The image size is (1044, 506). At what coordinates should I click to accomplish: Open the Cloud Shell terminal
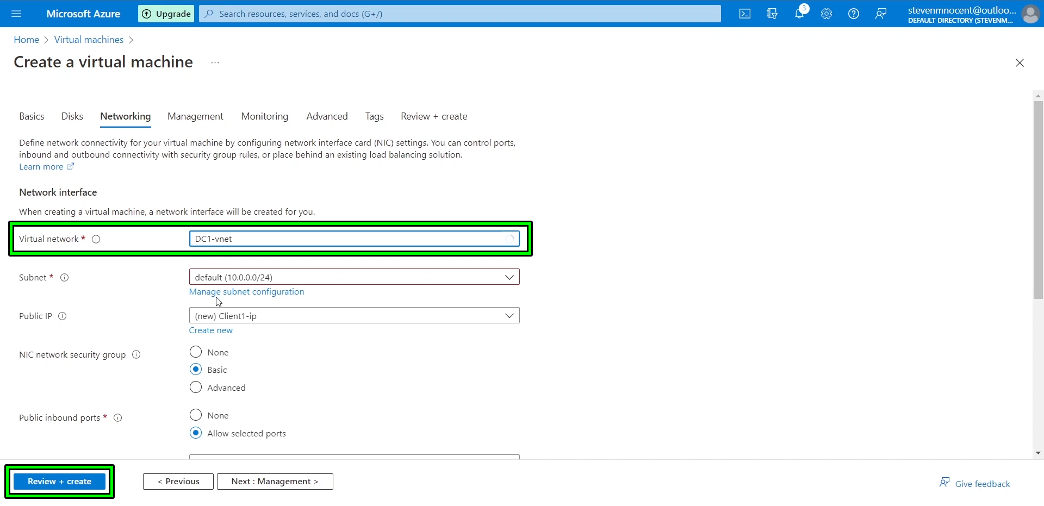coord(744,14)
